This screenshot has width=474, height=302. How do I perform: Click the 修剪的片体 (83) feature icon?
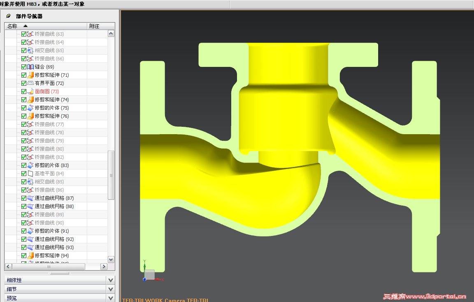coord(30,165)
